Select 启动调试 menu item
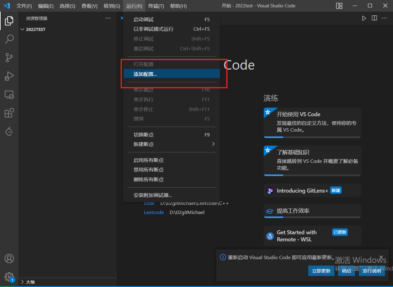 click(172, 20)
